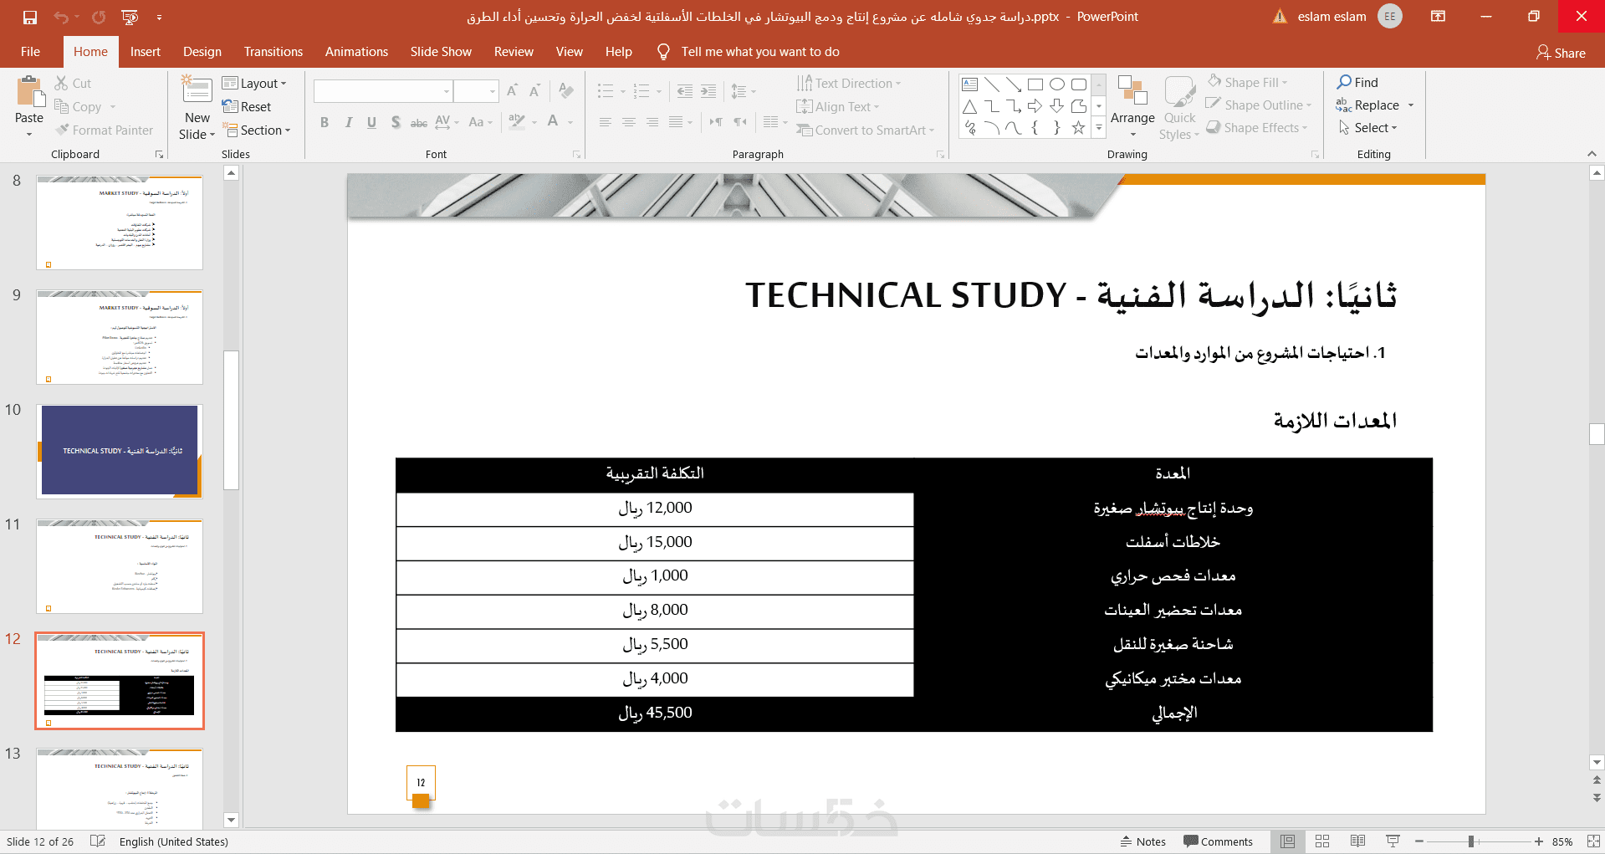
Task: Decrease the list indent level
Action: [x=685, y=91]
